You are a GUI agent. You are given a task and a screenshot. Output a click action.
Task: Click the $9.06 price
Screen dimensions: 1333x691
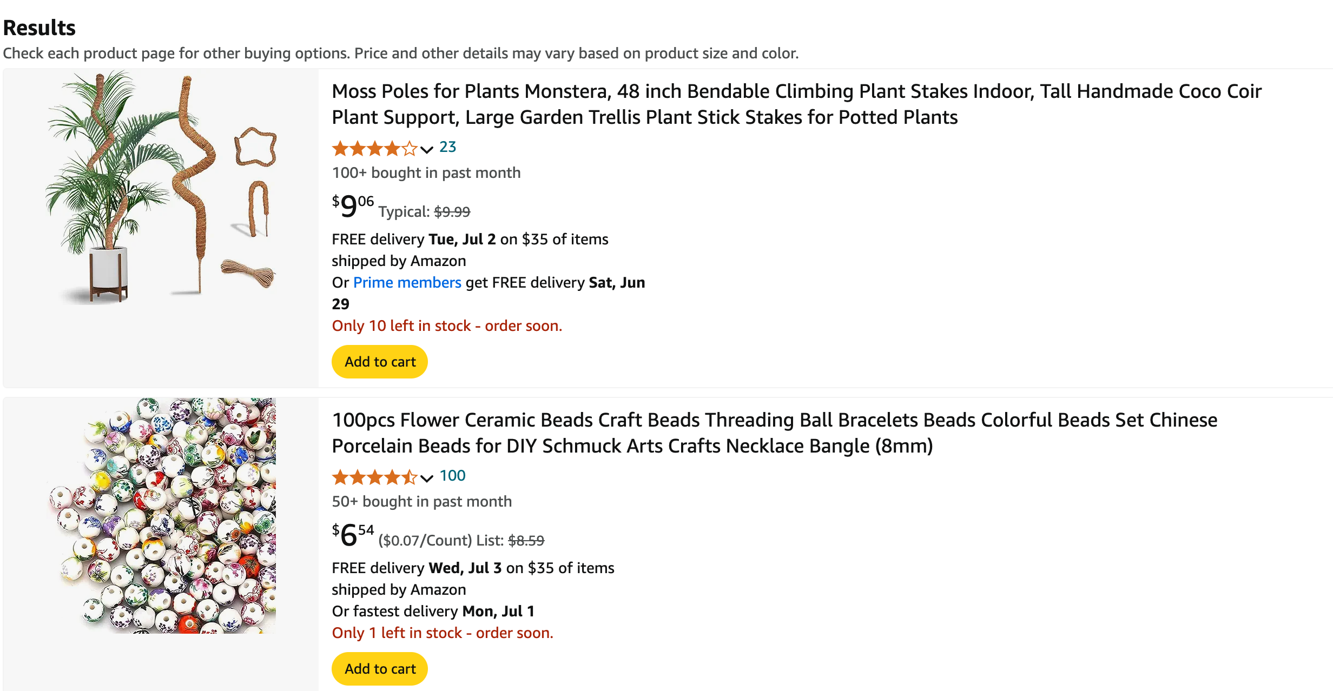click(353, 205)
